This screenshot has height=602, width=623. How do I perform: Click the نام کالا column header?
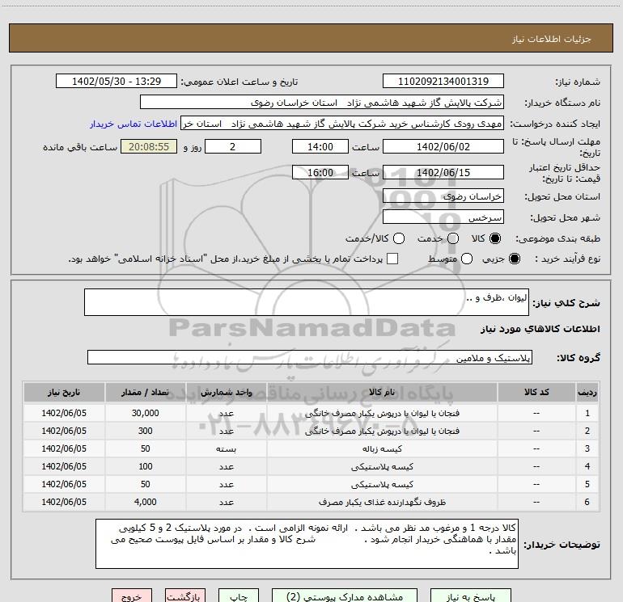click(x=382, y=392)
